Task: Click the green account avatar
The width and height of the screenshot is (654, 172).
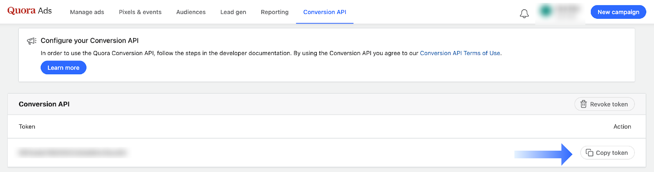Action: pos(546,11)
